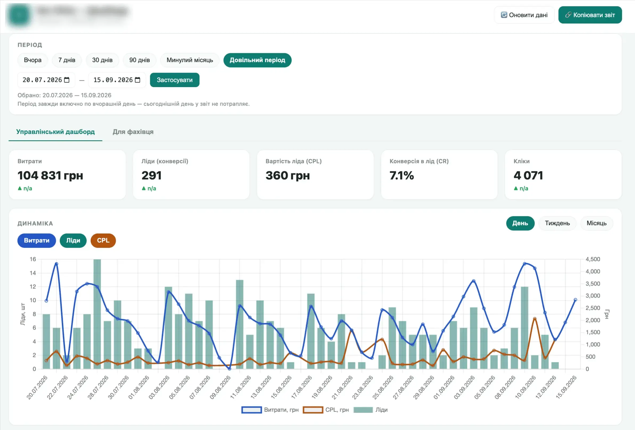Select the 90 днів period
The width and height of the screenshot is (635, 430).
[x=140, y=60]
